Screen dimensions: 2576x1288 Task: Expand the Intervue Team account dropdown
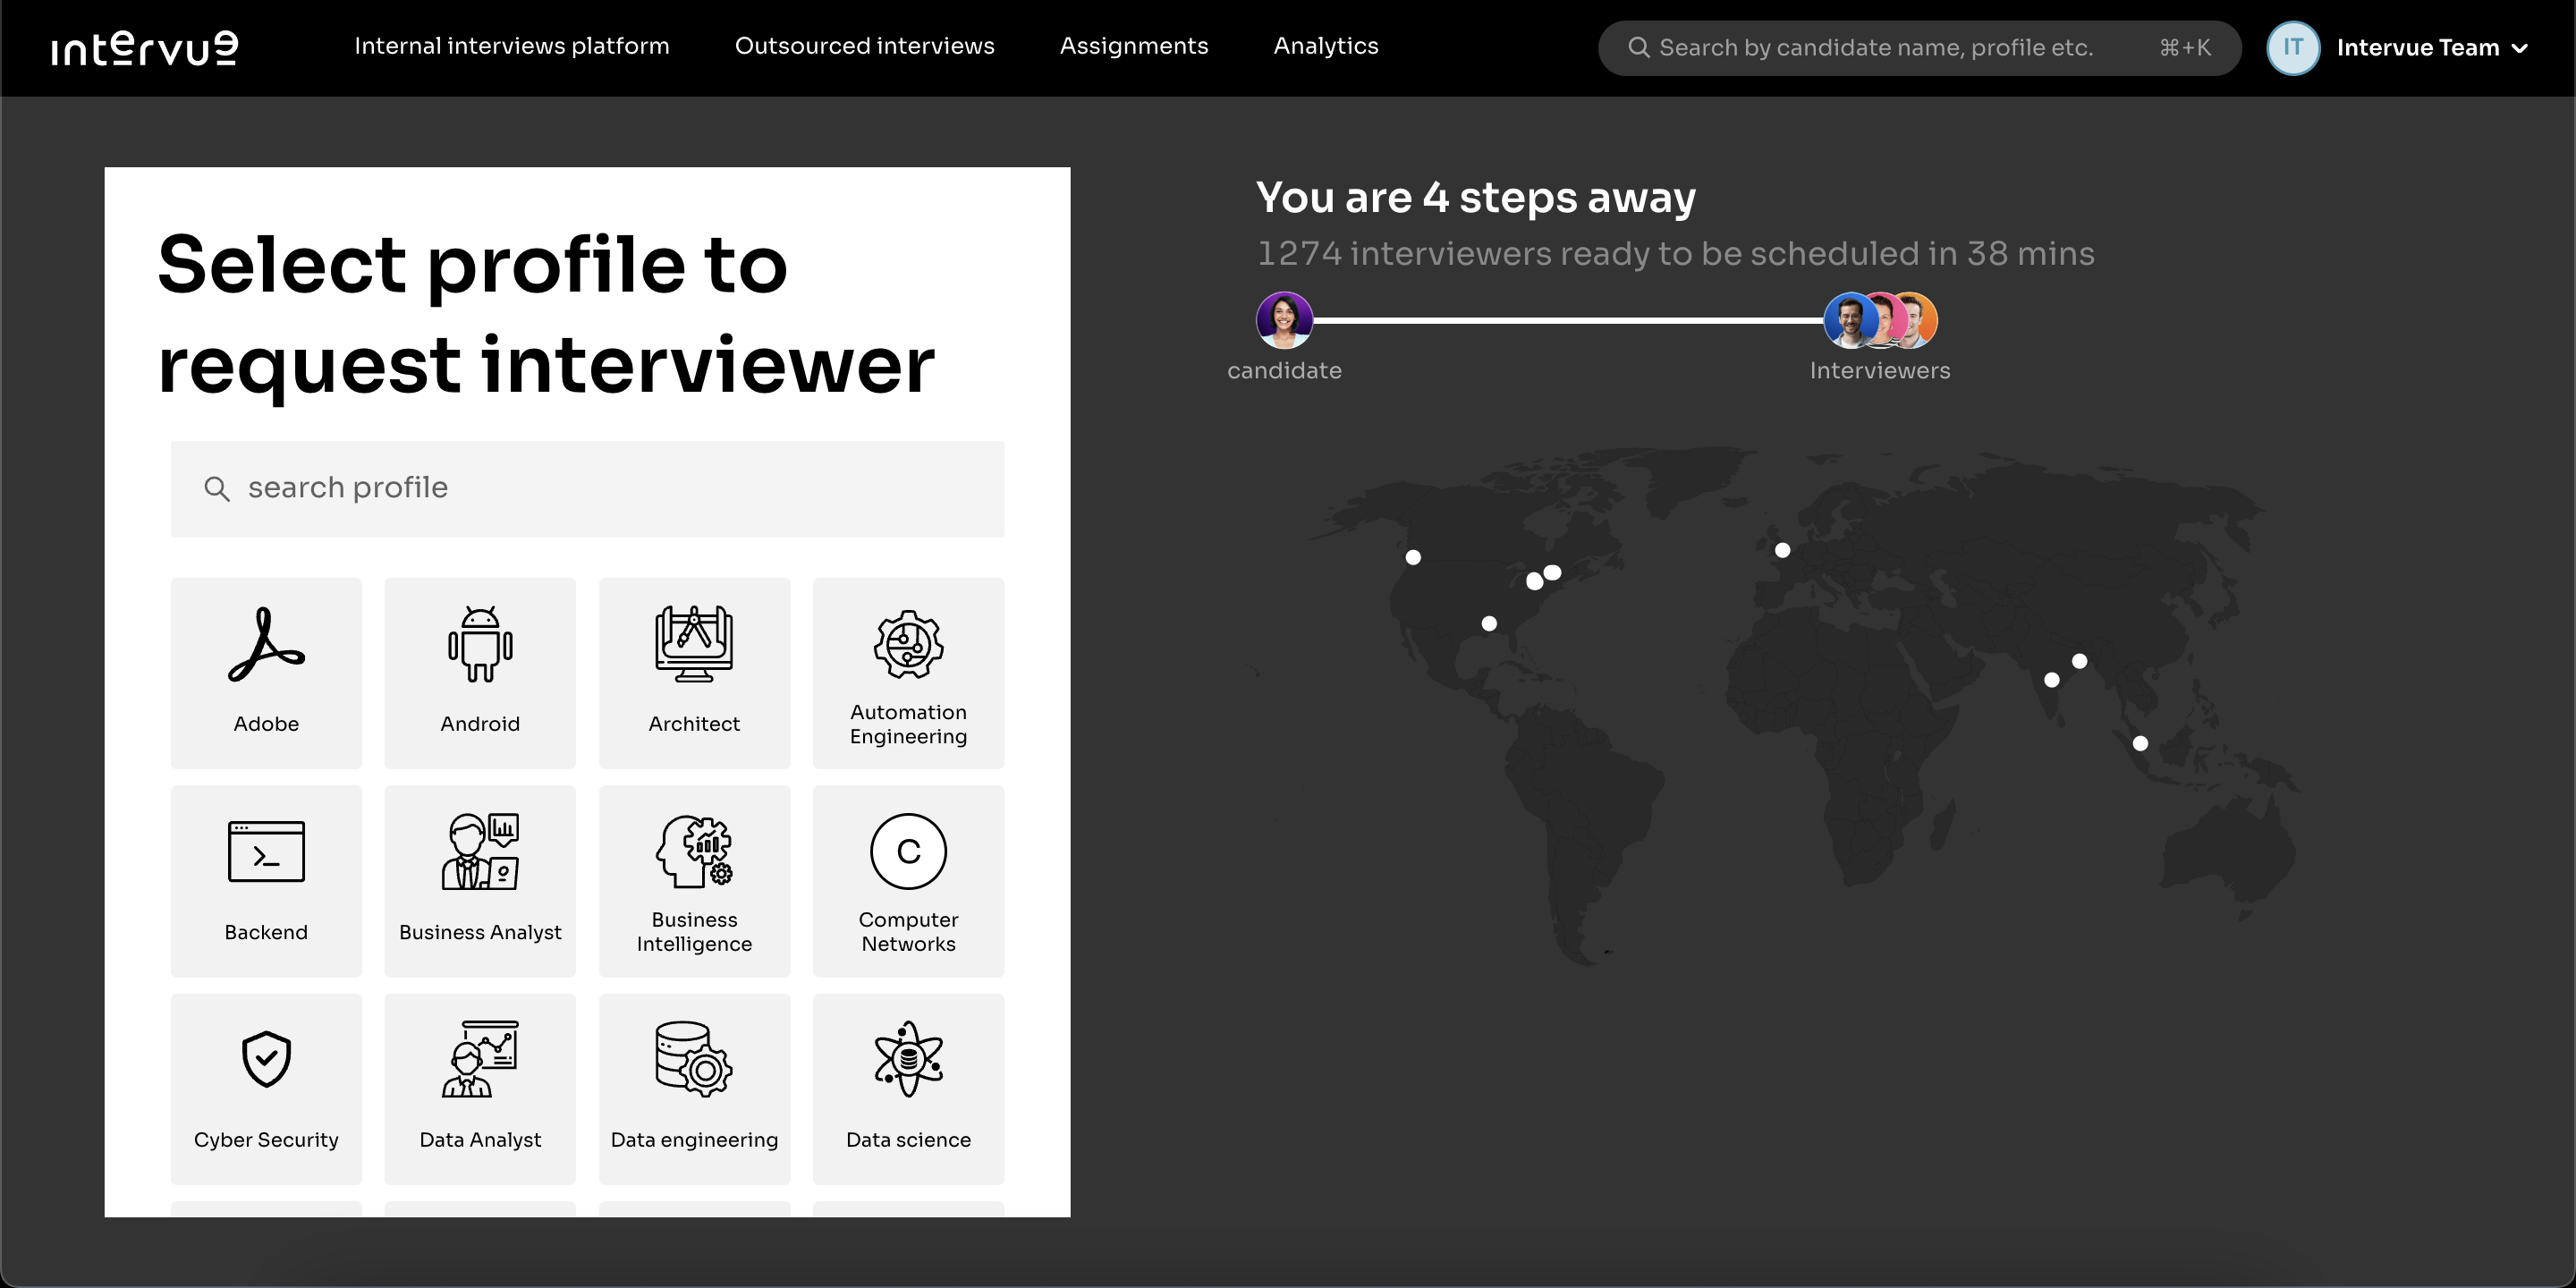(2432, 47)
